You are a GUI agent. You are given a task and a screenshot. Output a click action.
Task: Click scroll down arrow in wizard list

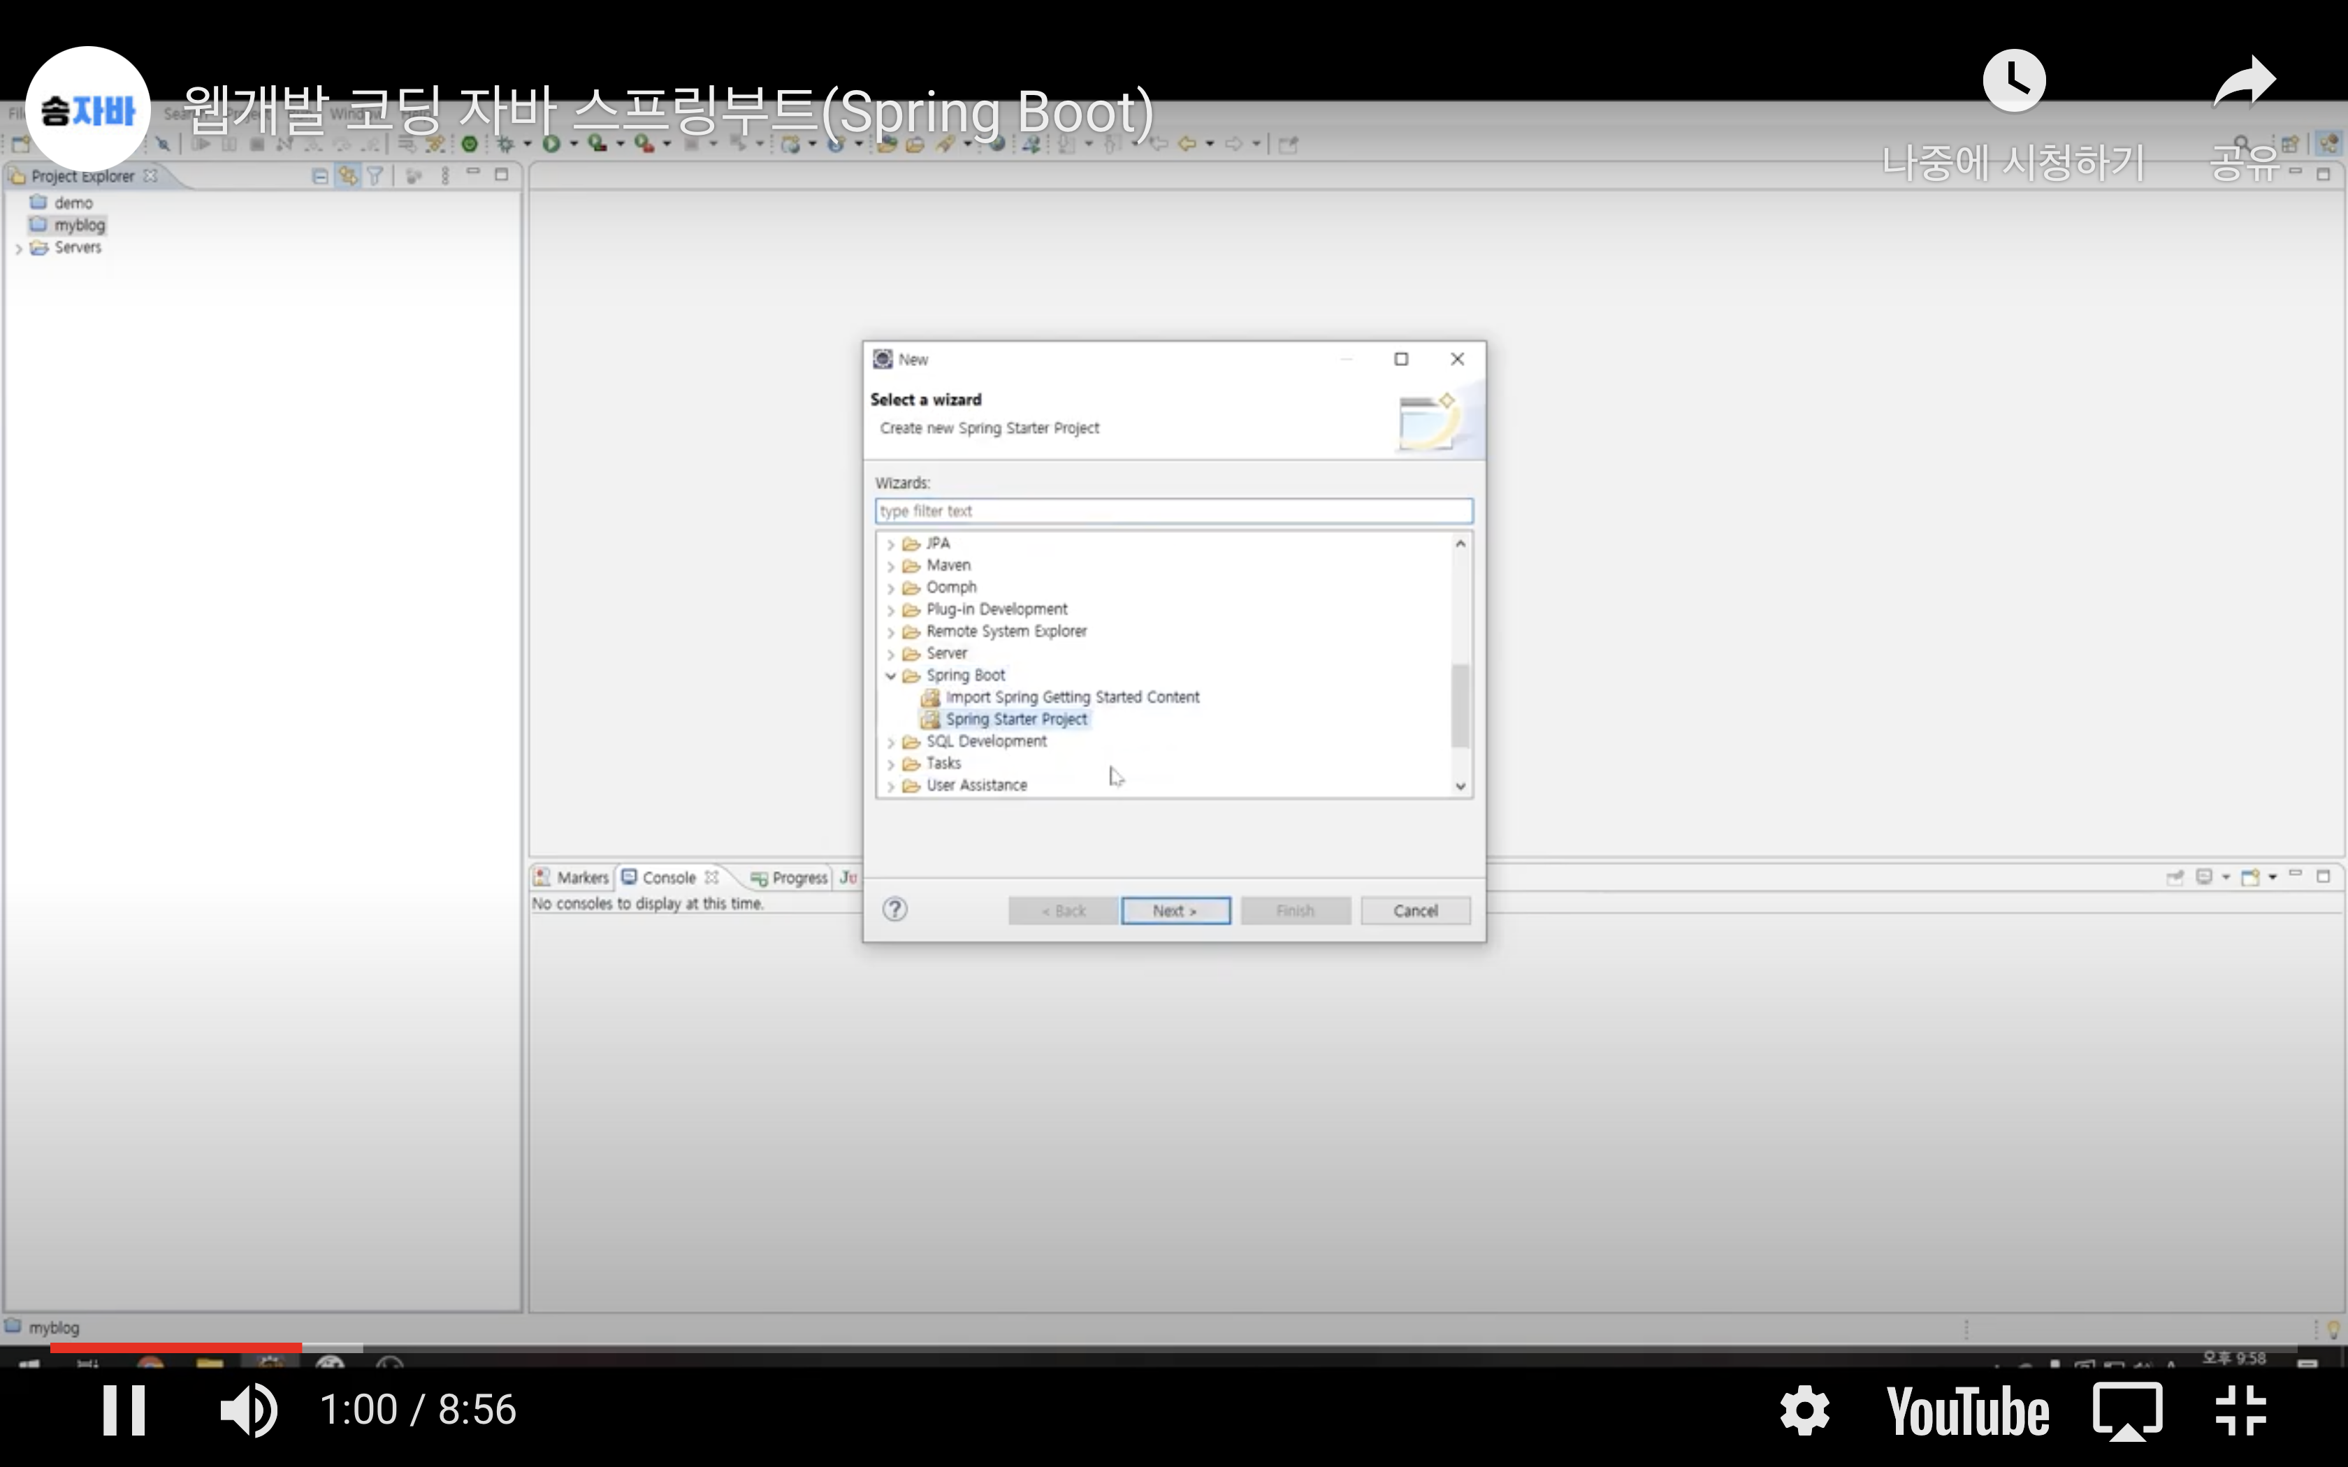tap(1461, 787)
